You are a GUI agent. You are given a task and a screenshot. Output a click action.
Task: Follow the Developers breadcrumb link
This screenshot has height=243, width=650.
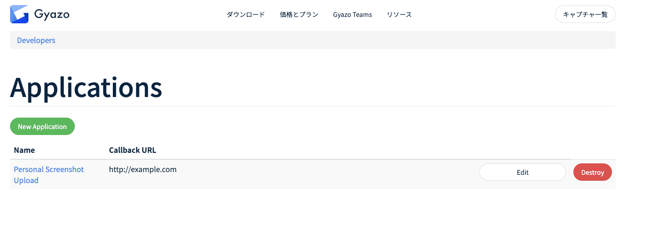[x=36, y=40]
